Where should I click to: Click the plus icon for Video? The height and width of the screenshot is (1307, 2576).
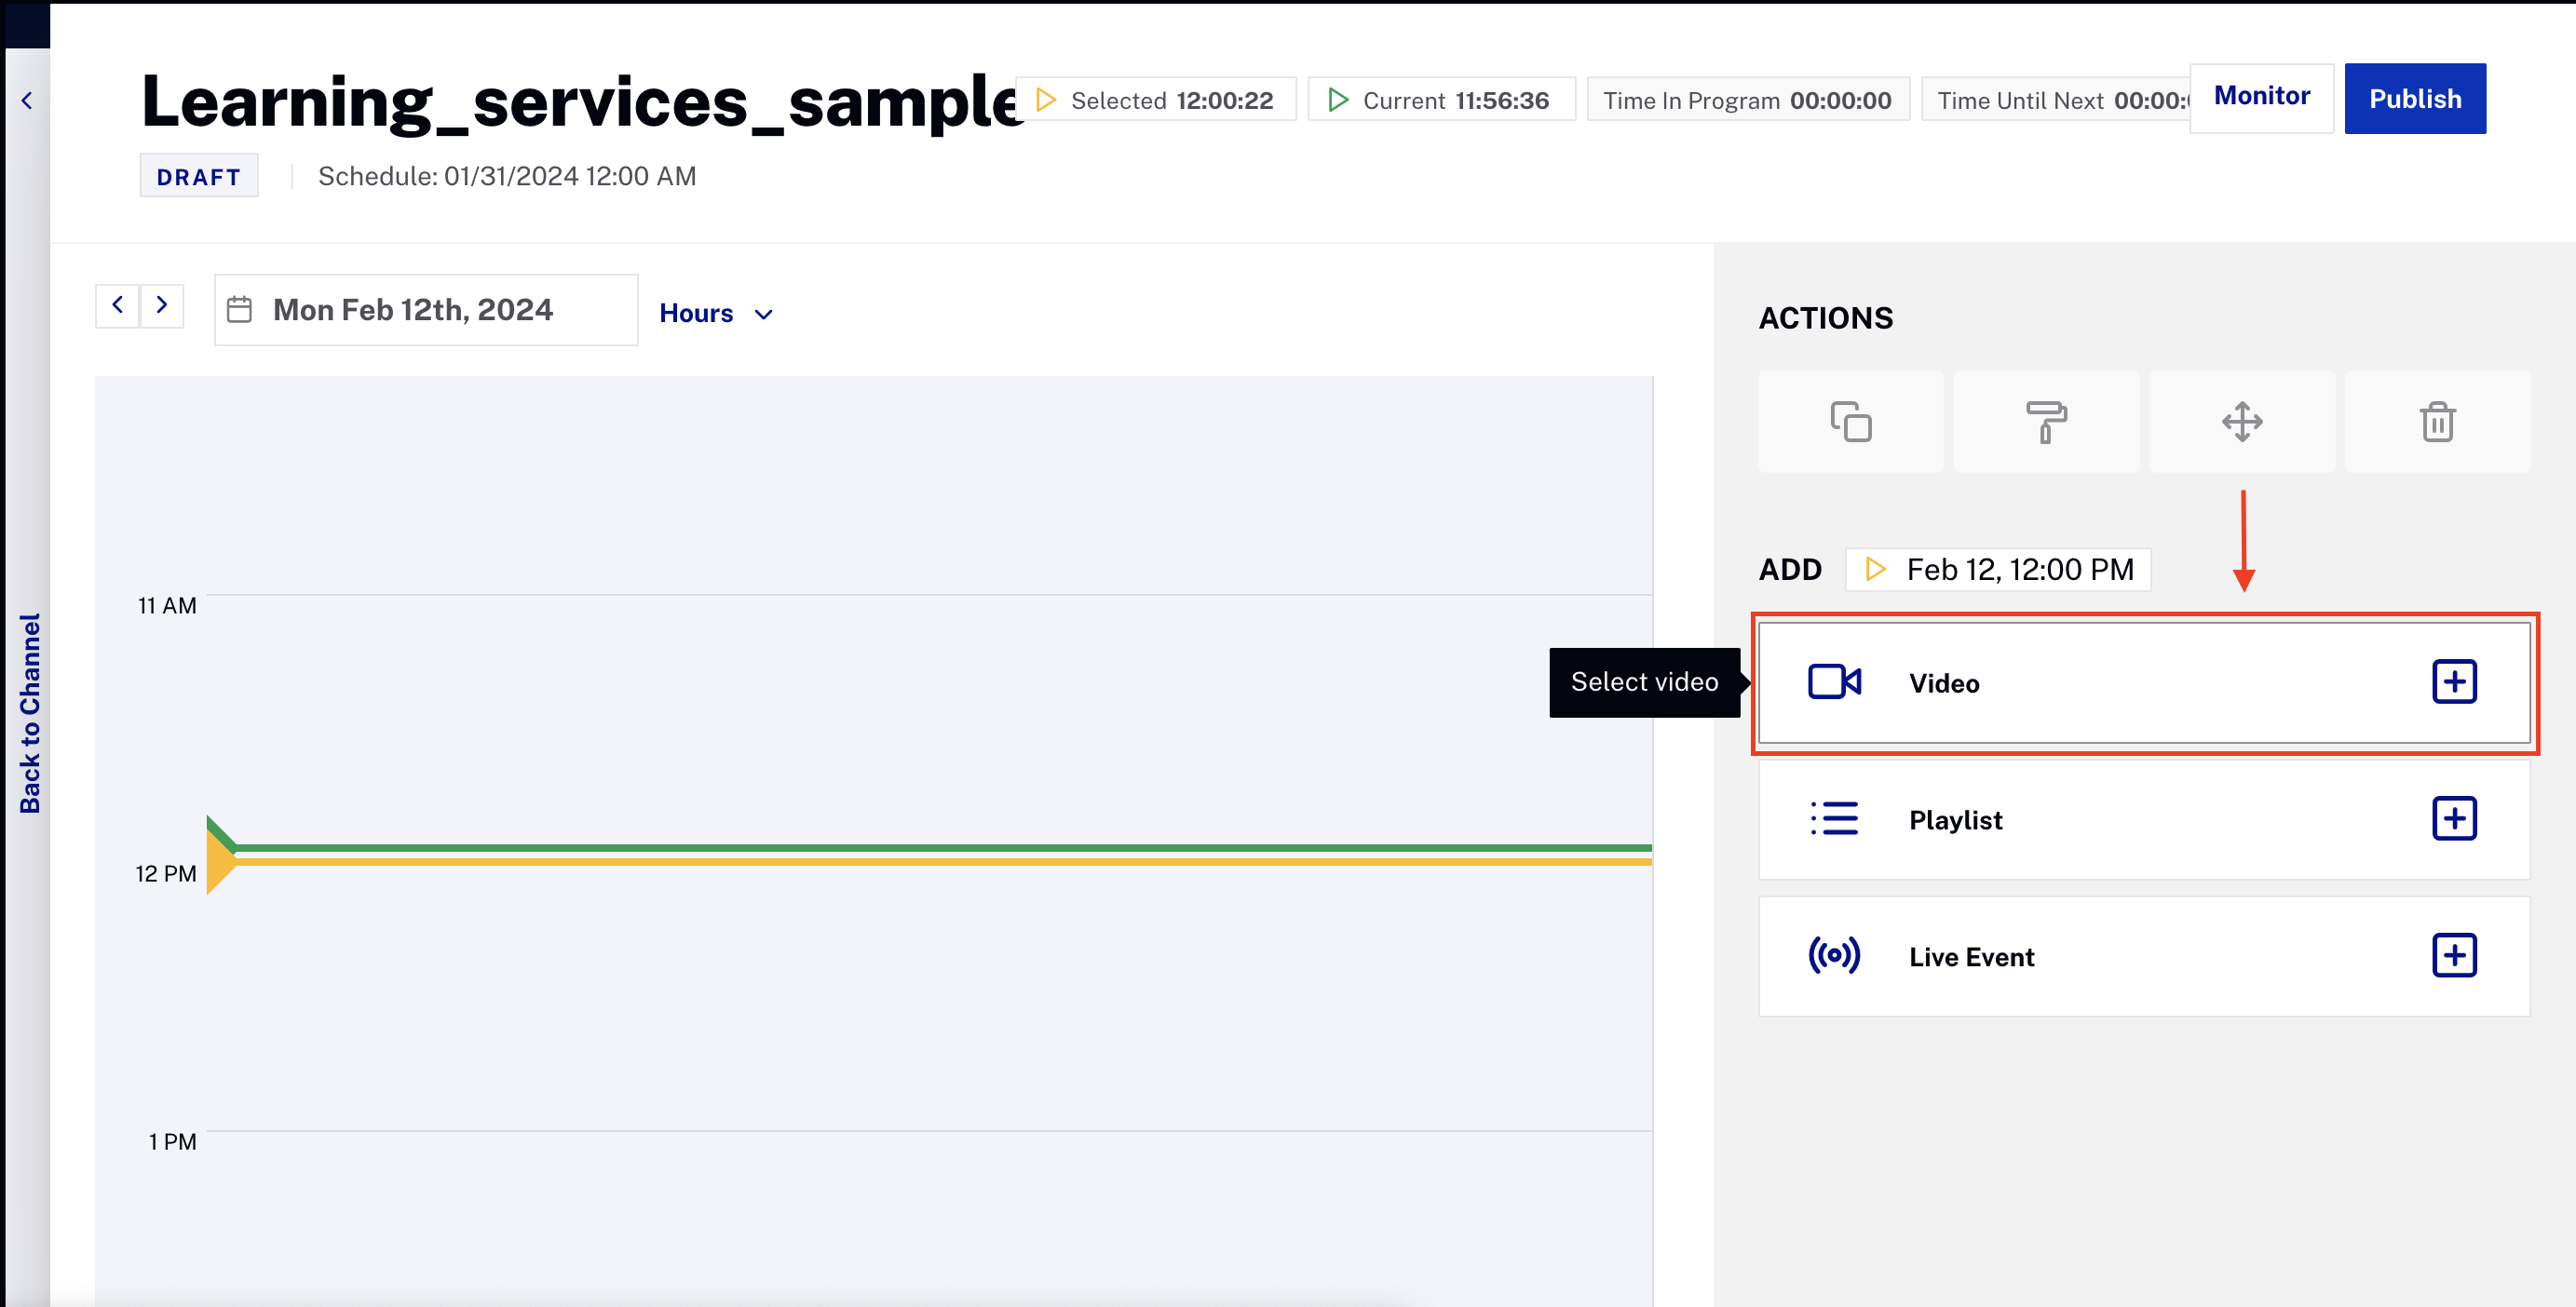(2453, 681)
